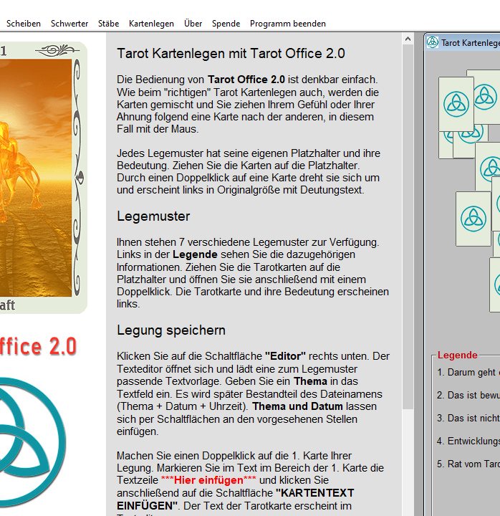Open the Kartenlegen menu

tap(151, 24)
